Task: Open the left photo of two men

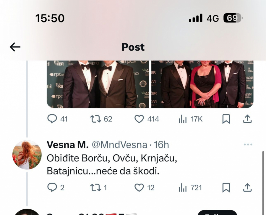Action: (98, 84)
